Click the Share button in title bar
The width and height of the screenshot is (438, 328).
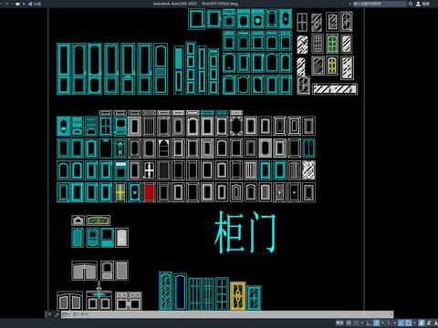pos(35,4)
